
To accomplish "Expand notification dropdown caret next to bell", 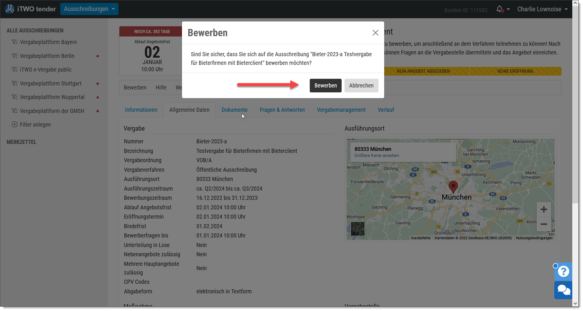I will point(508,9).
